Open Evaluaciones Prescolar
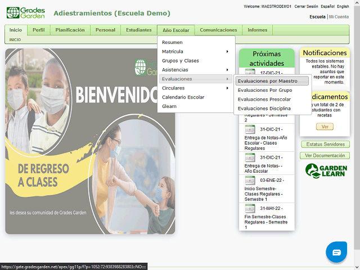Screen dimensions: 360x270 tap(272, 100)
